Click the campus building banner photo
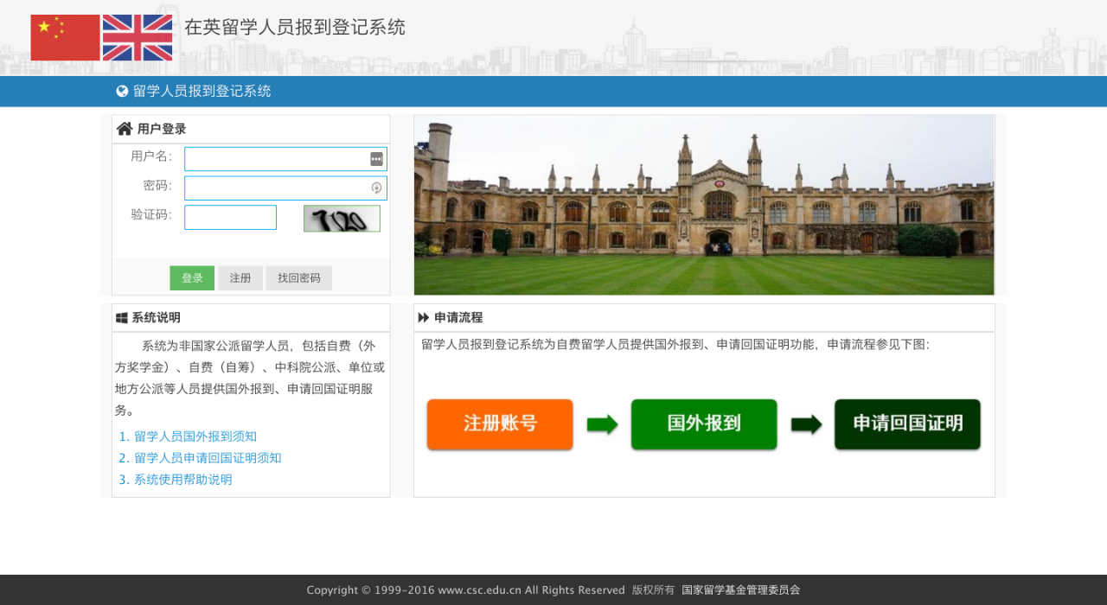 (704, 205)
